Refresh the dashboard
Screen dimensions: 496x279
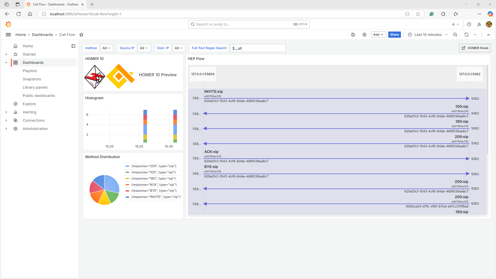pyautogui.click(x=466, y=34)
